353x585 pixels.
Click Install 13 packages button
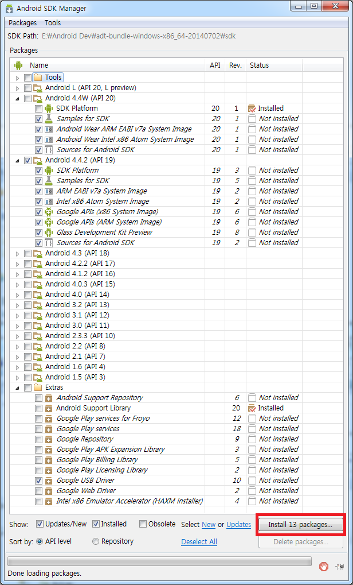pyautogui.click(x=300, y=525)
